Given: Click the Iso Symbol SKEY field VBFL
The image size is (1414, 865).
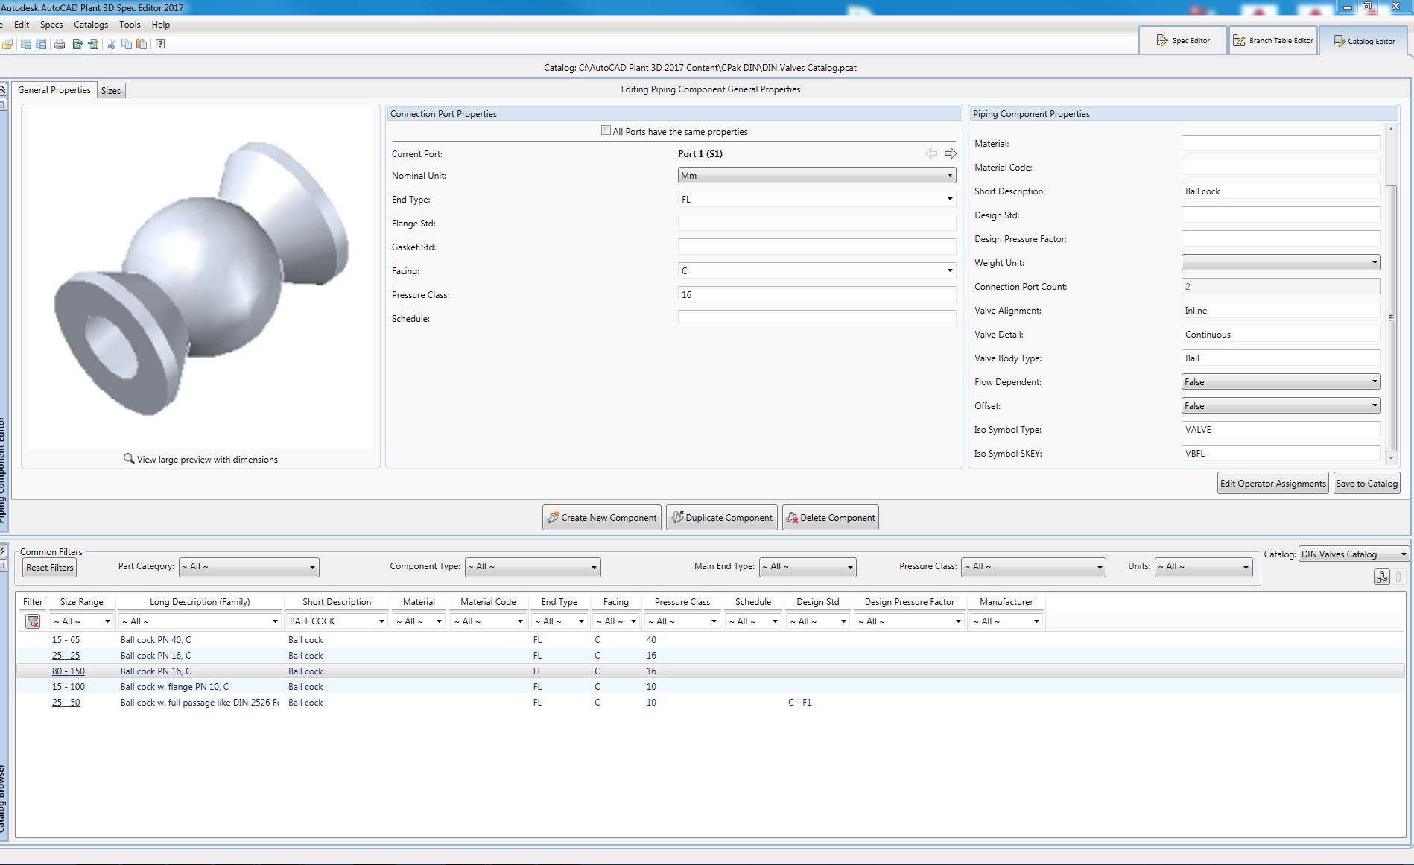Looking at the screenshot, I should click(x=1281, y=454).
